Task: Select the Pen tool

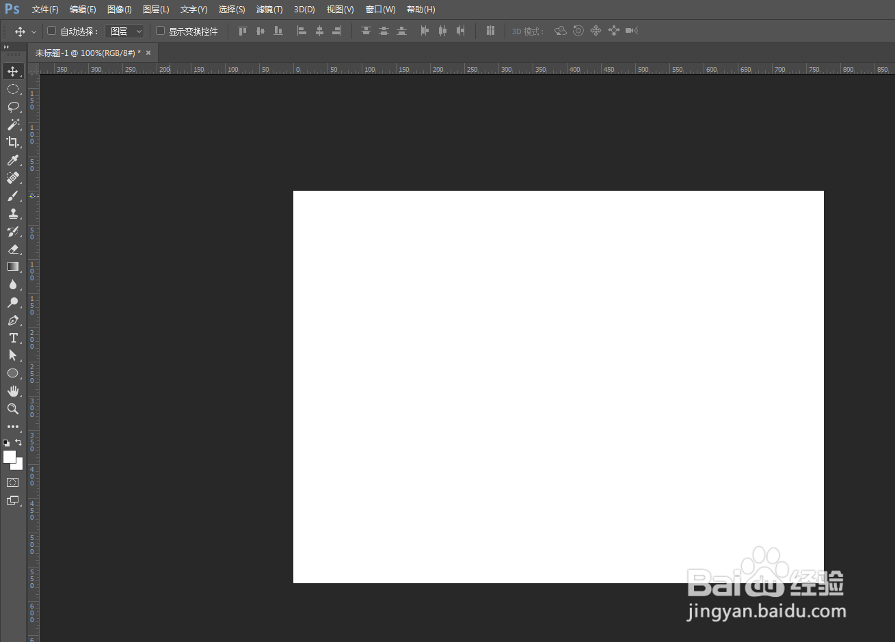Action: coord(13,320)
